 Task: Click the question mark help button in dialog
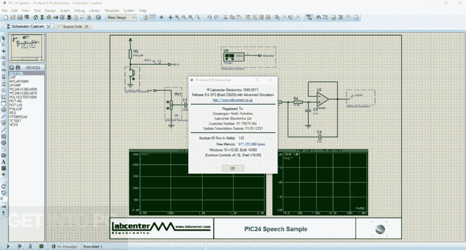point(257,80)
